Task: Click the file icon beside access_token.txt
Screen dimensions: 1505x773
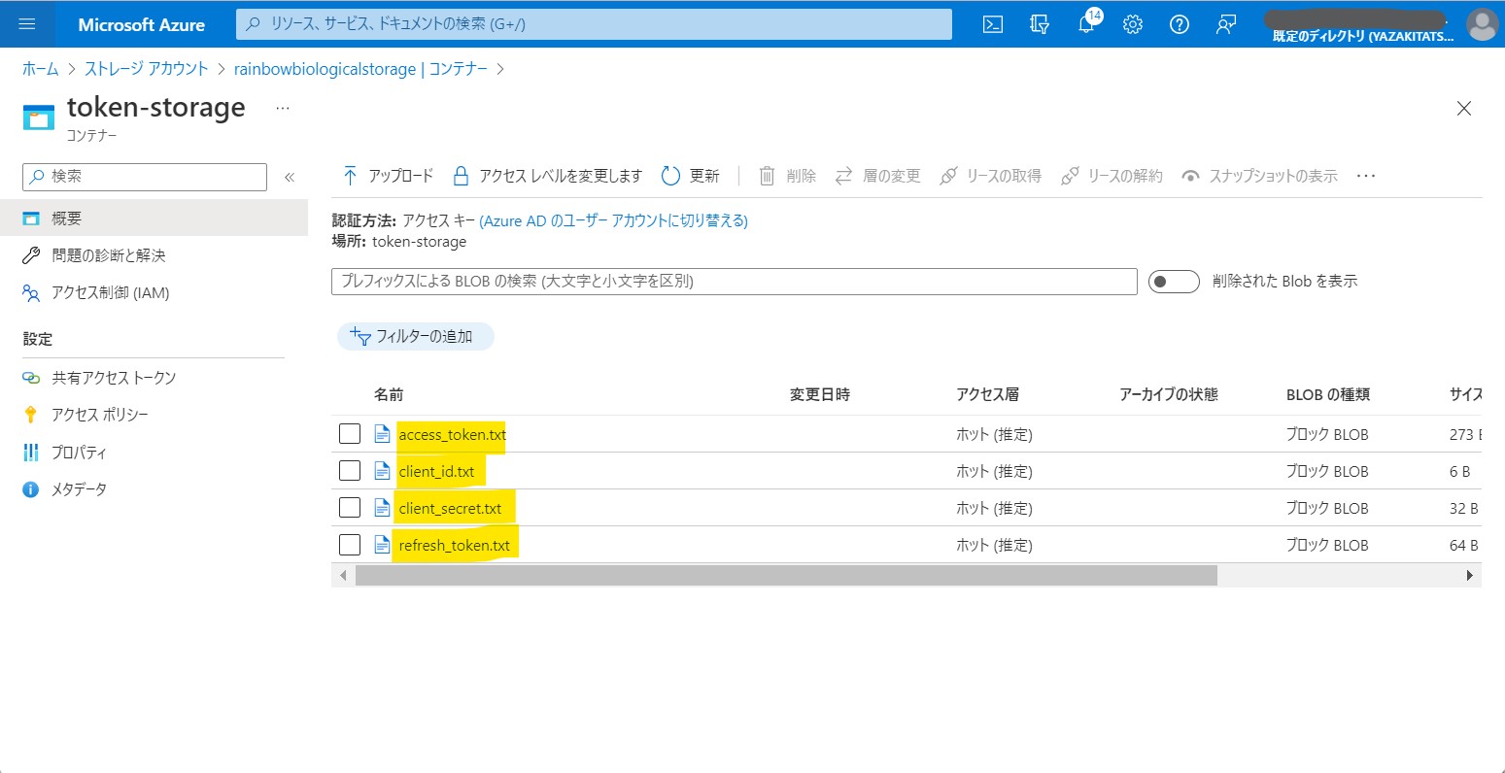Action: click(382, 434)
